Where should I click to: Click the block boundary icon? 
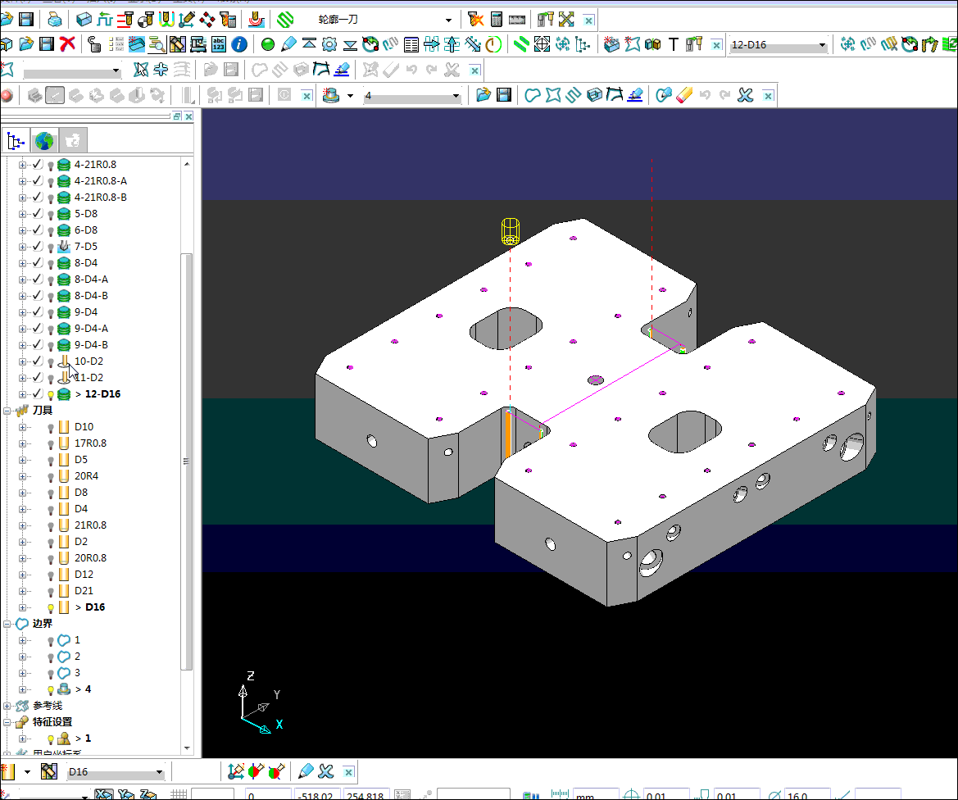click(x=594, y=95)
